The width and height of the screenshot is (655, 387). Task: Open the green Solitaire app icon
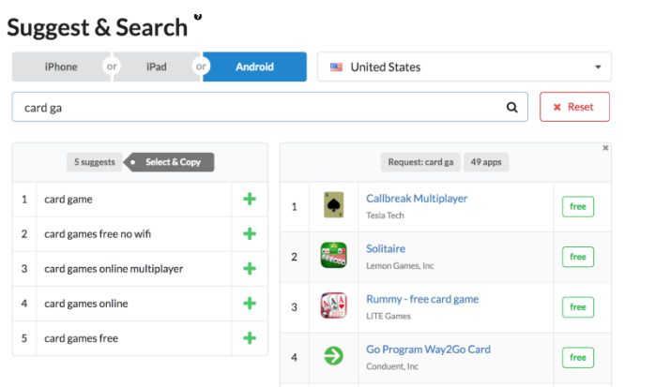(334, 255)
